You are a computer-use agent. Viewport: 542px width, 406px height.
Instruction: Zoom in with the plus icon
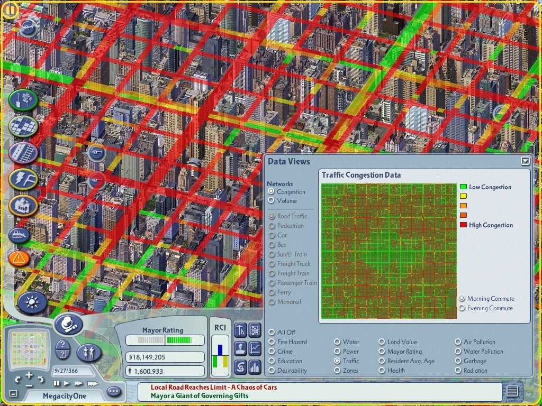29,375
